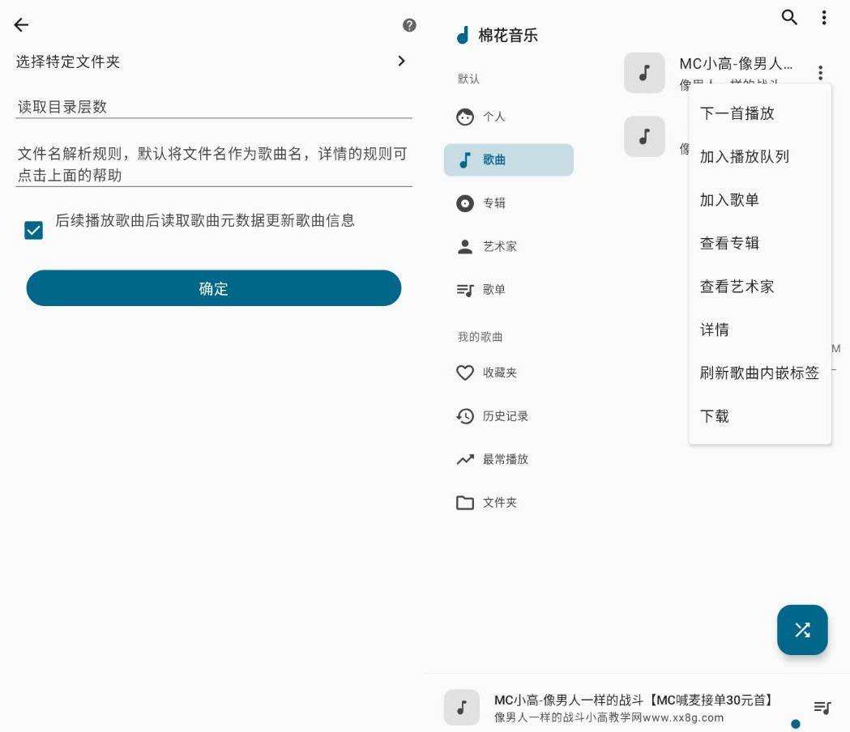
Task: Open 歌单 in the sidebar
Action: coord(509,290)
